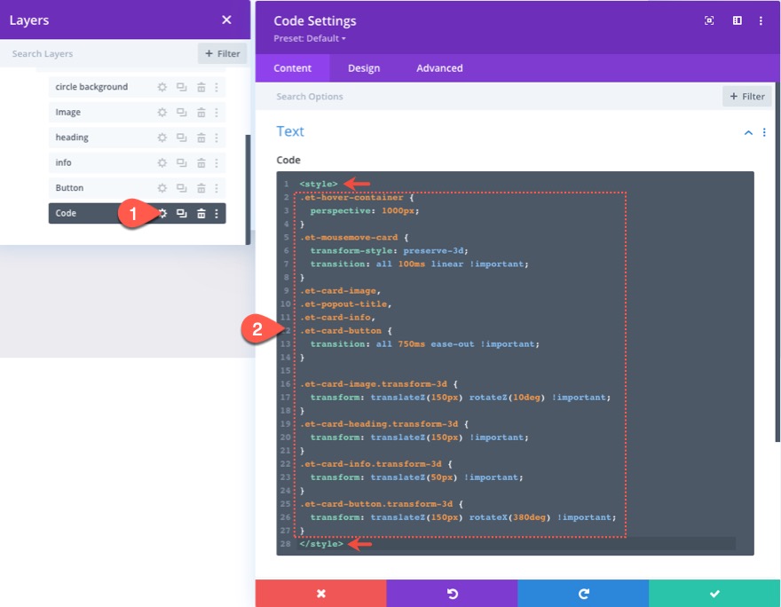Trash the heading layer

[201, 138]
